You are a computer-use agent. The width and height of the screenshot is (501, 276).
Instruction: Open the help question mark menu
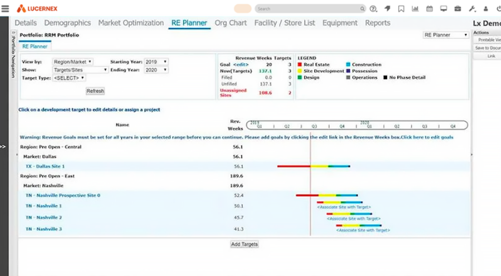click(x=373, y=9)
